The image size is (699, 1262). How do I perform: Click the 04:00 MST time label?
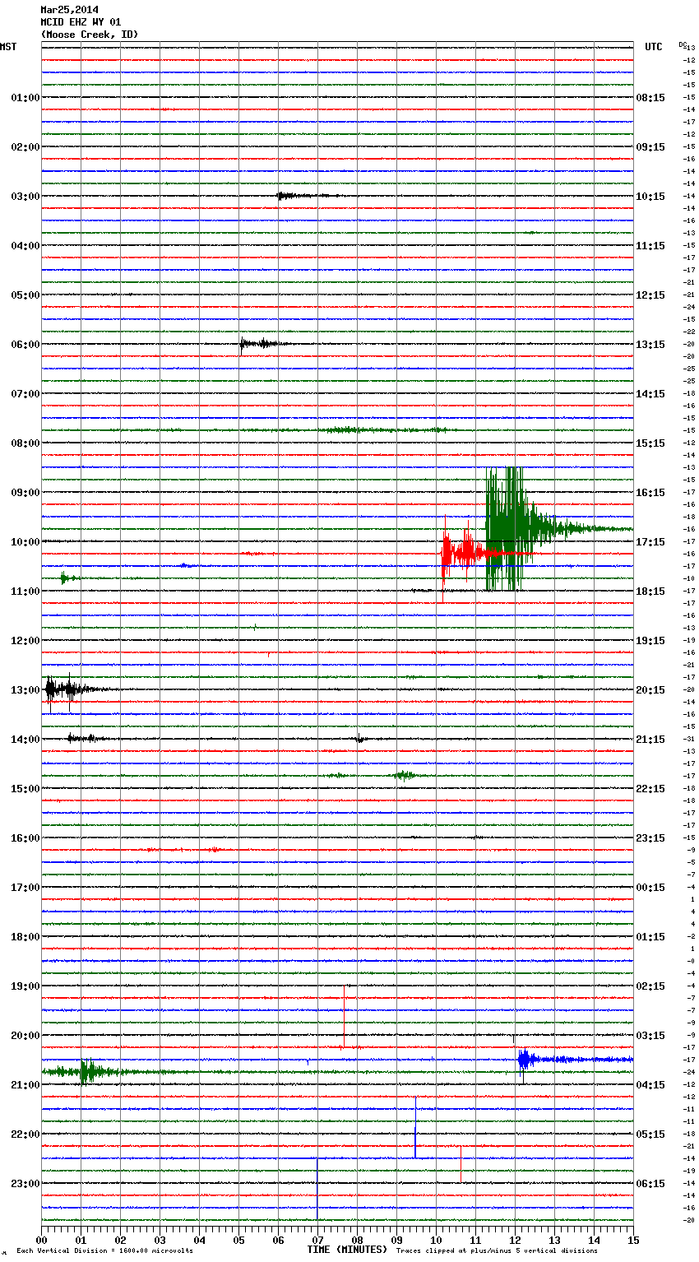25,246
